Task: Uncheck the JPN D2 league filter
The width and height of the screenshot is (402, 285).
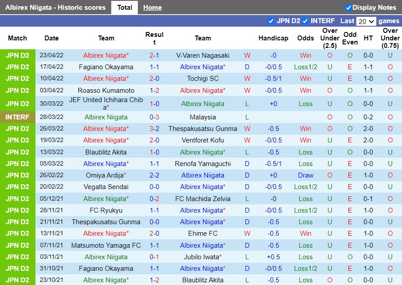Action: pyautogui.click(x=271, y=21)
